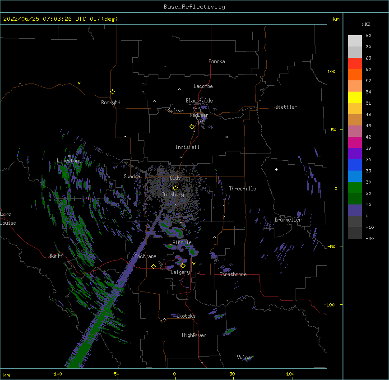This screenshot has width=389, height=380.
Task: Select the Cochrane label
Action: click(x=145, y=256)
